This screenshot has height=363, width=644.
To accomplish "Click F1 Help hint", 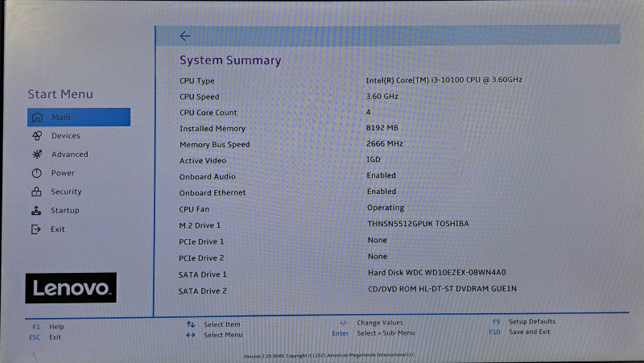I will (48, 327).
